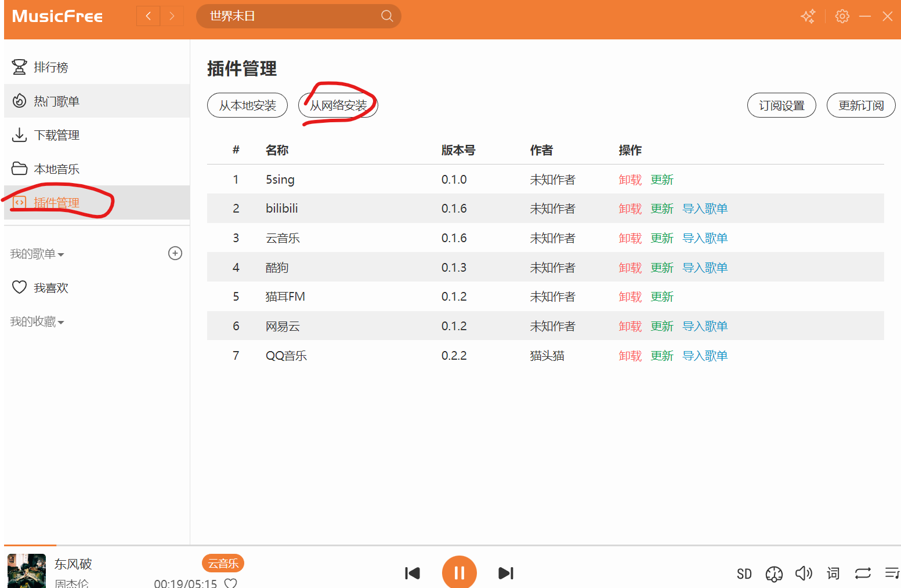
Task: Change SD audio quality
Action: coord(744,574)
